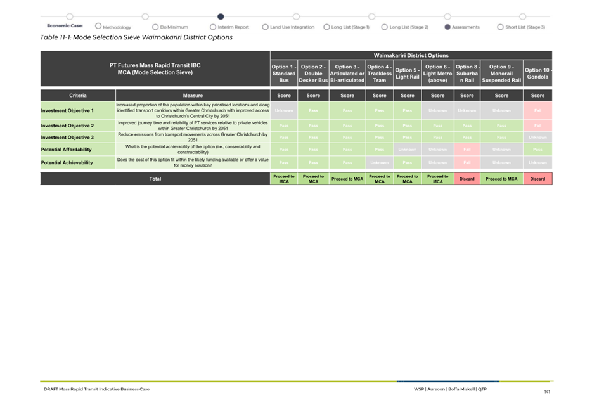Screen dimensions: 592x419
Task: Click the 'Total' row label
Action: click(155, 179)
